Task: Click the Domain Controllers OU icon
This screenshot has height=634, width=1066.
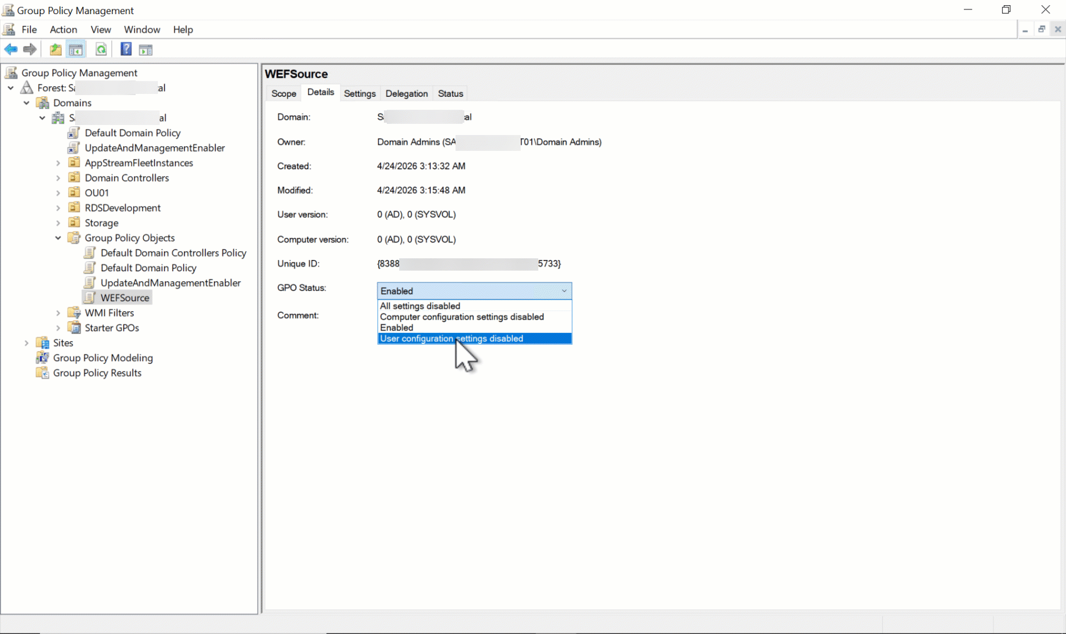Action: click(74, 177)
